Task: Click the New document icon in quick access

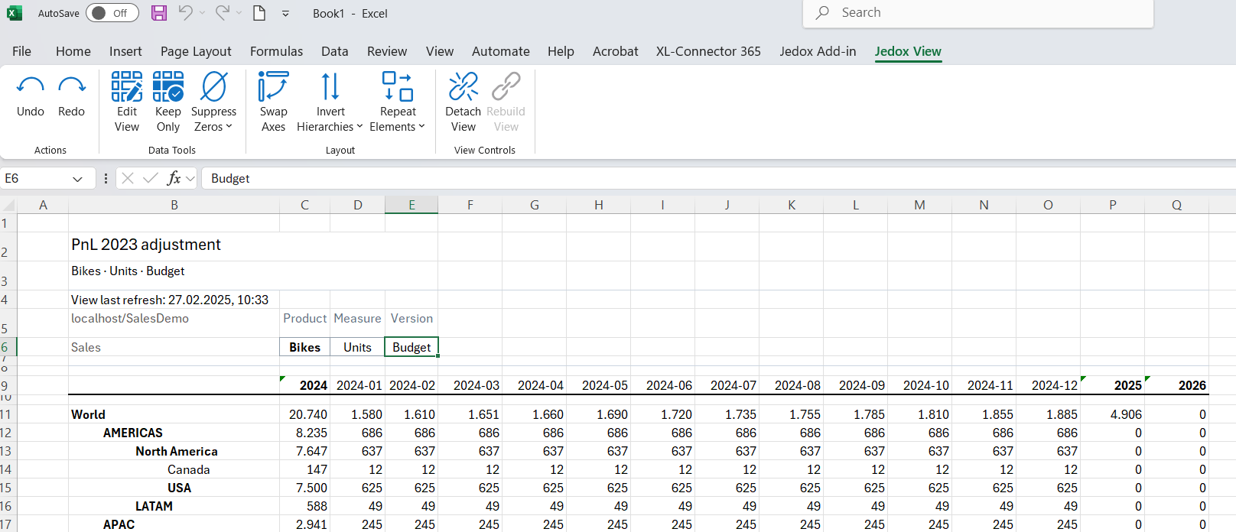Action: (259, 13)
